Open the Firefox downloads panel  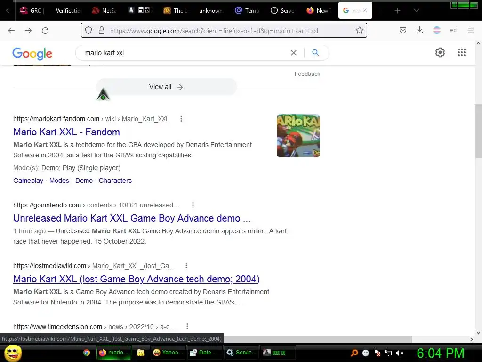(x=419, y=30)
